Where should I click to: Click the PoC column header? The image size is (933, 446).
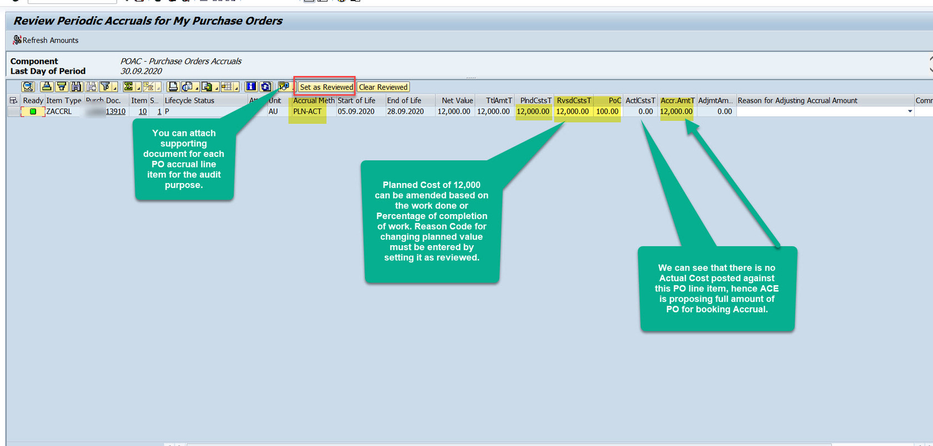608,100
